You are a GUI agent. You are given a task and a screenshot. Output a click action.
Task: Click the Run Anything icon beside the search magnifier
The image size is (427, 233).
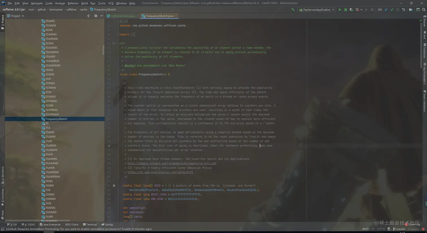pos(418,10)
